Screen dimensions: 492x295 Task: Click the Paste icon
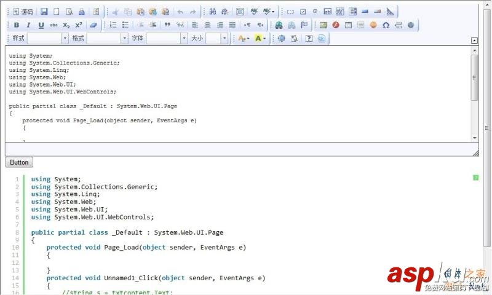click(x=141, y=12)
